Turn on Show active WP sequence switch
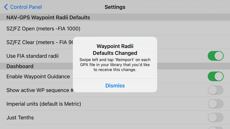The width and height of the screenshot is (230, 129). click(x=216, y=90)
